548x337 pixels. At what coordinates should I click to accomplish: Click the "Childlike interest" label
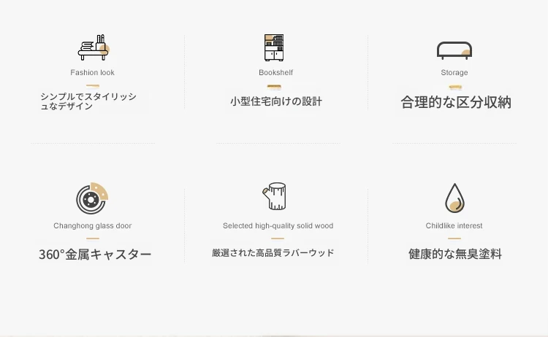(x=454, y=225)
